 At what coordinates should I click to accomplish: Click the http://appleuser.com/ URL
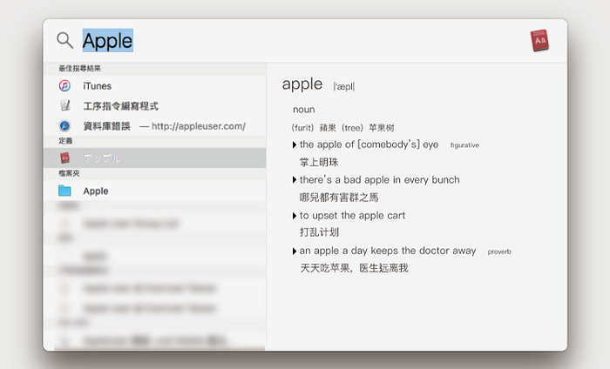[199, 126]
